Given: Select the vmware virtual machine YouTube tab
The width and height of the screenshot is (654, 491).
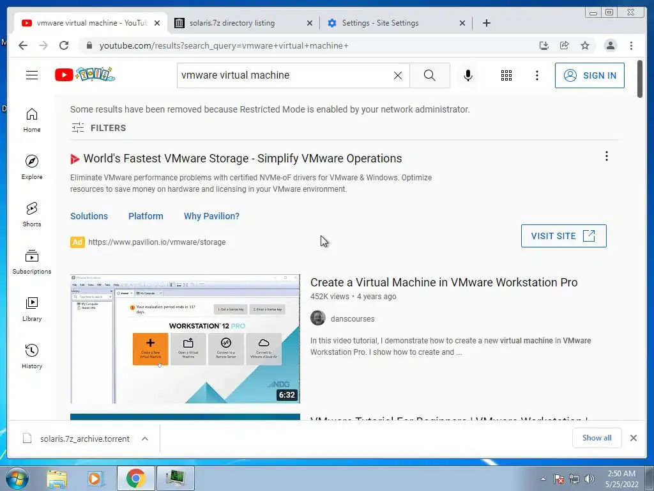Looking at the screenshot, I should pos(91,23).
